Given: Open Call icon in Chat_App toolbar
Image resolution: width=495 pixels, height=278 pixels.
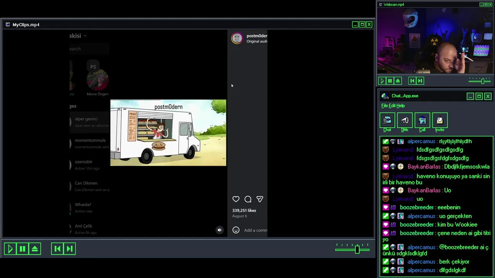Looking at the screenshot, I should [x=422, y=120].
